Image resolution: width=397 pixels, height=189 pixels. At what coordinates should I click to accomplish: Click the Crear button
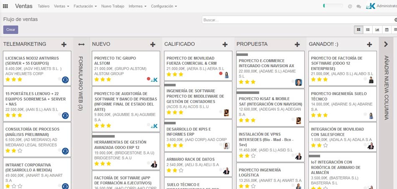pos(10,30)
